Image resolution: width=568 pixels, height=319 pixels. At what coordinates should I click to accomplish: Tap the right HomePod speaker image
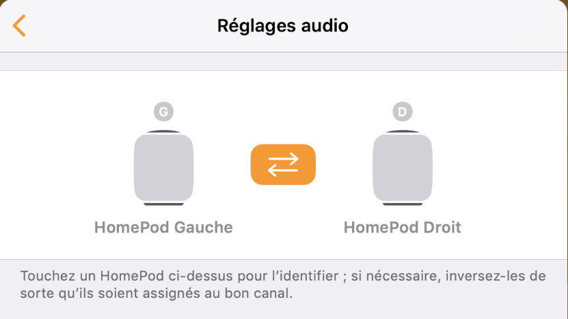403,167
